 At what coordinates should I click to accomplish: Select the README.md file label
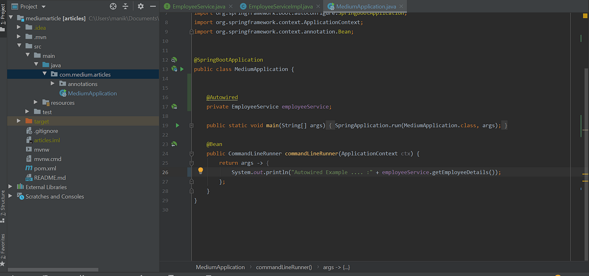point(50,178)
